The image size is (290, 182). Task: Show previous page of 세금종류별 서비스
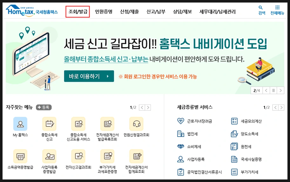275,107
